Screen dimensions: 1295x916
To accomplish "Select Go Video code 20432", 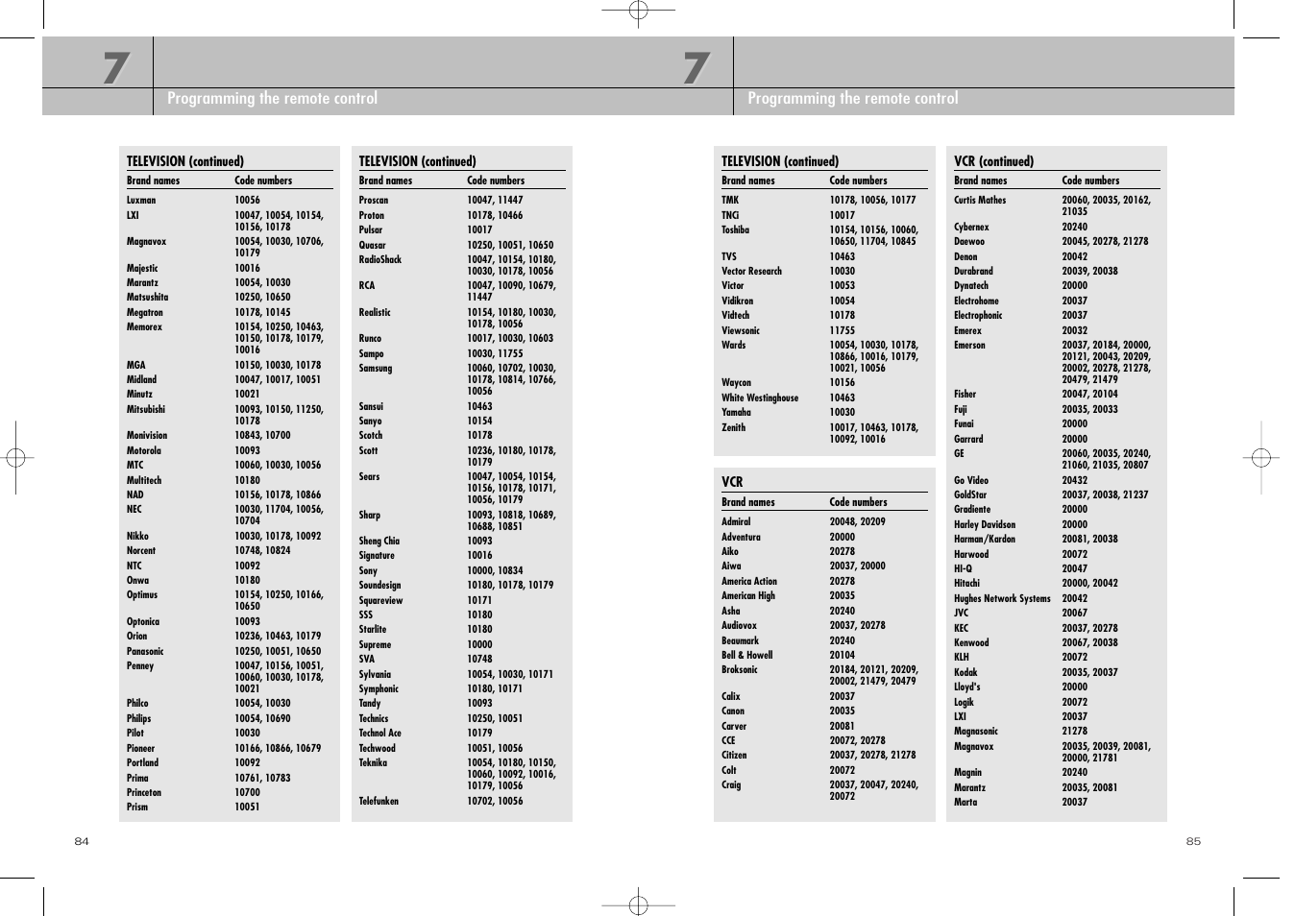I will pos(1075,481).
